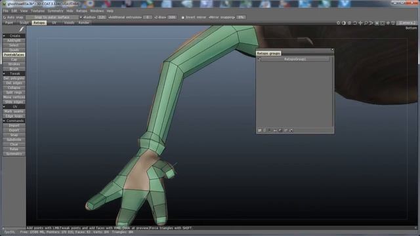Click the Slide edges button
420x236 pixels.
pos(14,102)
